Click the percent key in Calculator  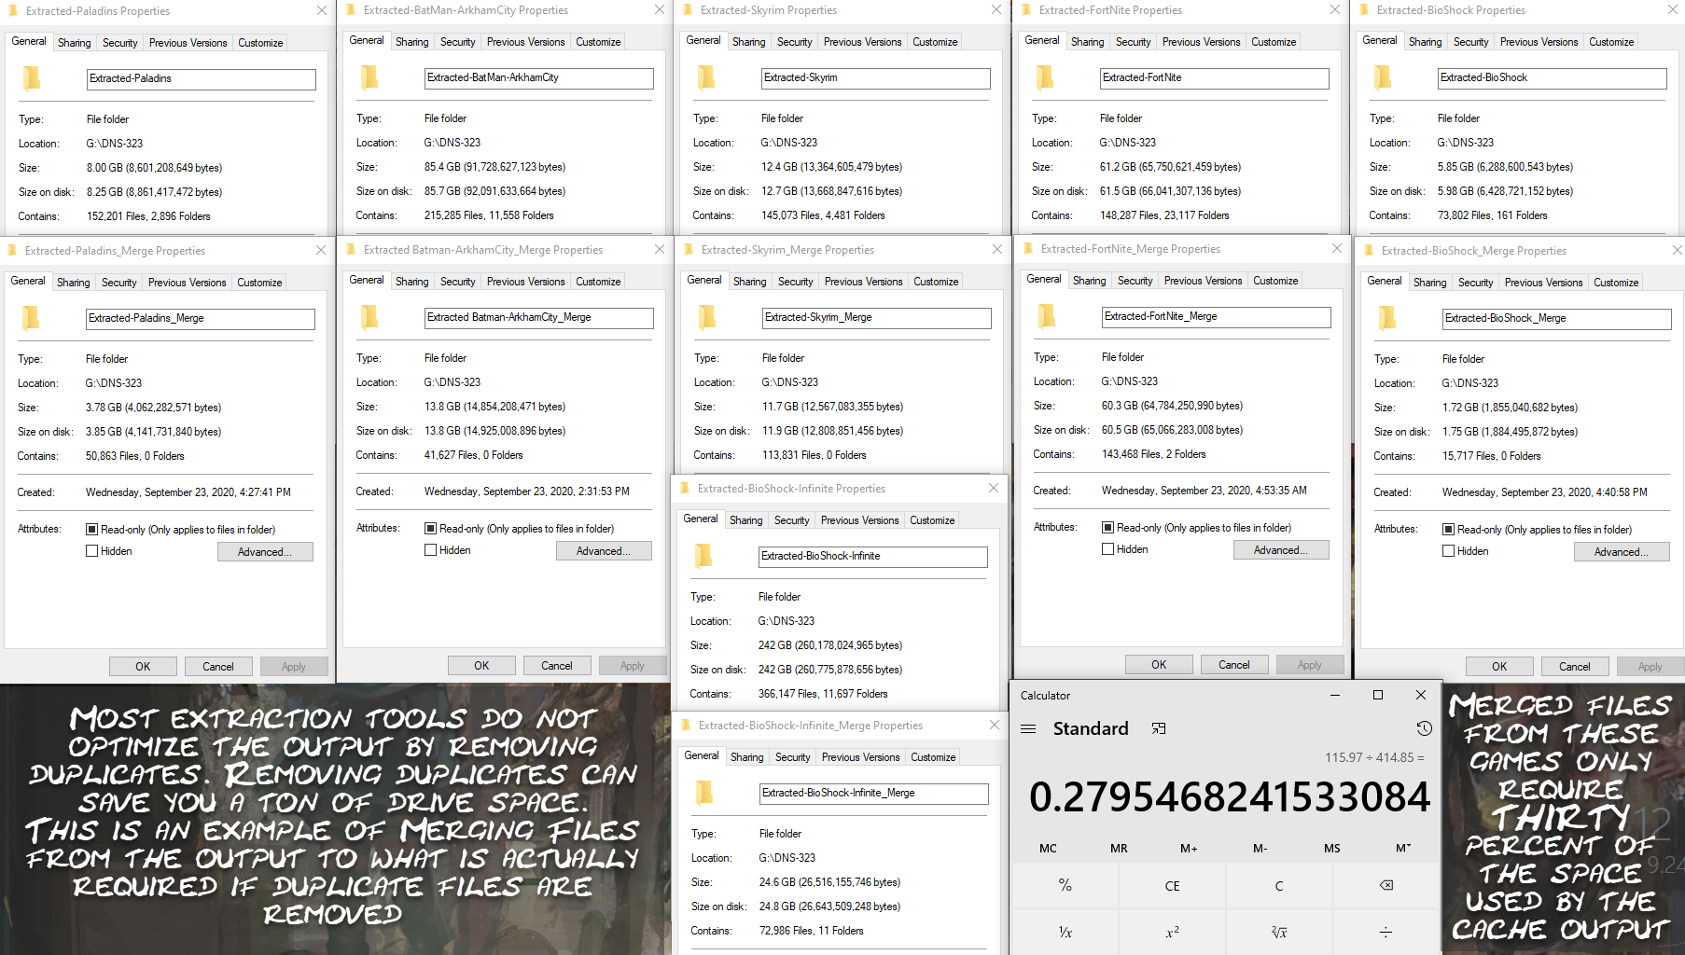pyautogui.click(x=1065, y=885)
